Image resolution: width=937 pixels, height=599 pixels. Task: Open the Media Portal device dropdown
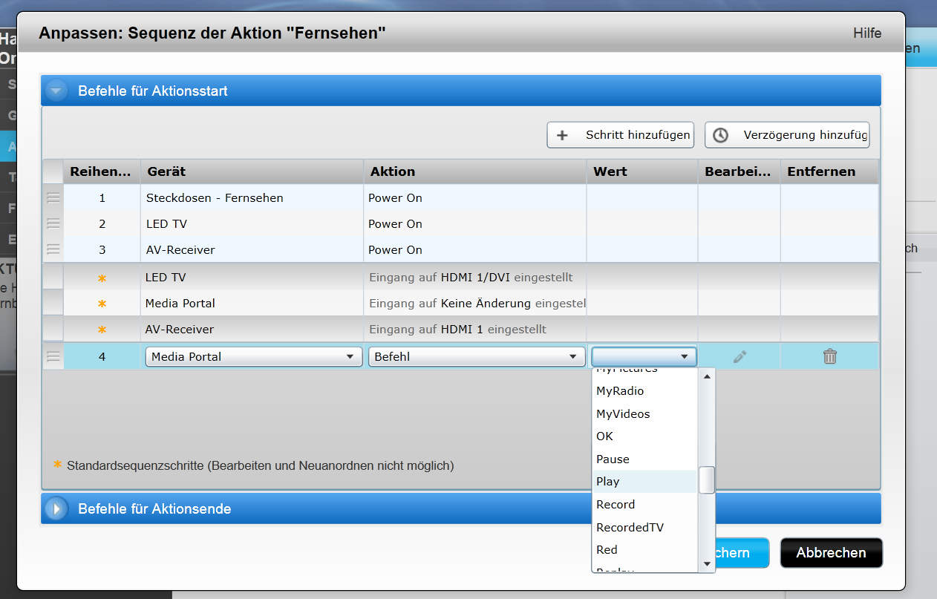click(253, 357)
